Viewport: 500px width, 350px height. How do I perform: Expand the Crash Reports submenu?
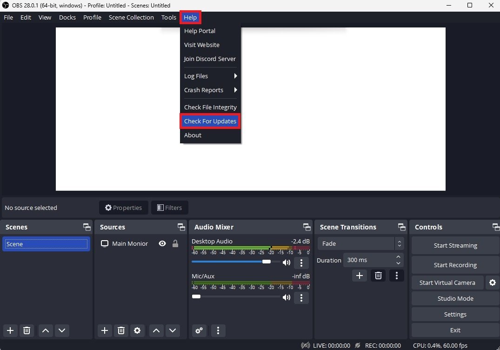(x=210, y=90)
